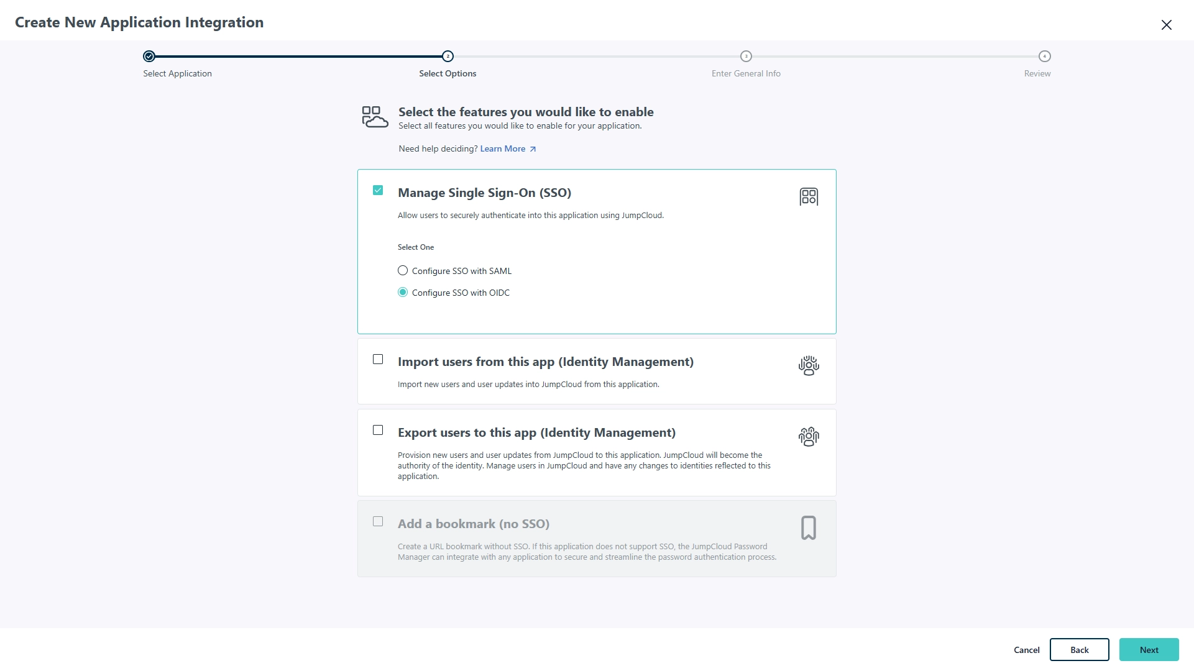Select Configure SSO with OIDC radio
Viewport: 1194px width, 671px height.
(x=403, y=293)
